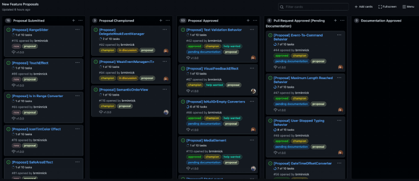The height and width of the screenshot is (181, 419).
Task: Click the author brminnick on Event-To-Command card
Action: coord(302,50)
